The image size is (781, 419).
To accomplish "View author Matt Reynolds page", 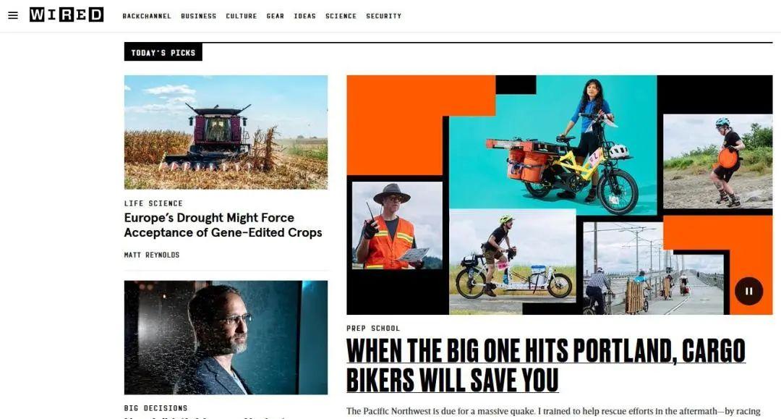I will click(152, 255).
